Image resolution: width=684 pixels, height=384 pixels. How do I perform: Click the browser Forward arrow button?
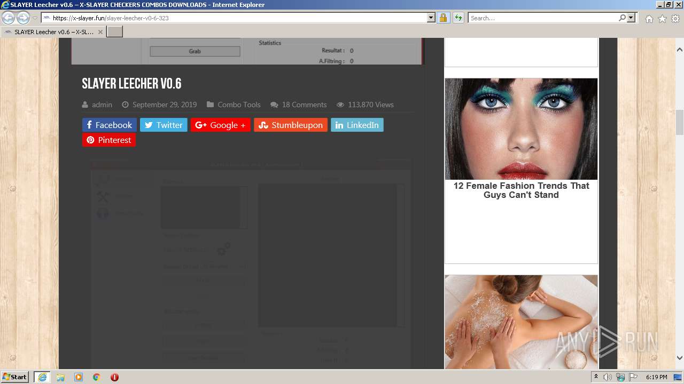point(23,18)
